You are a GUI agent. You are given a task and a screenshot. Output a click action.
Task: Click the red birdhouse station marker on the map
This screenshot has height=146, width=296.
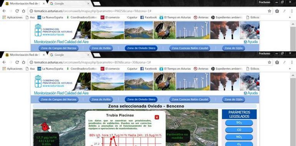[x=45, y=126]
